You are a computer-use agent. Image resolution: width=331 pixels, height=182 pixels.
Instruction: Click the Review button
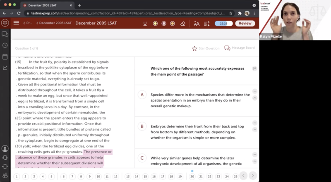pos(245,24)
